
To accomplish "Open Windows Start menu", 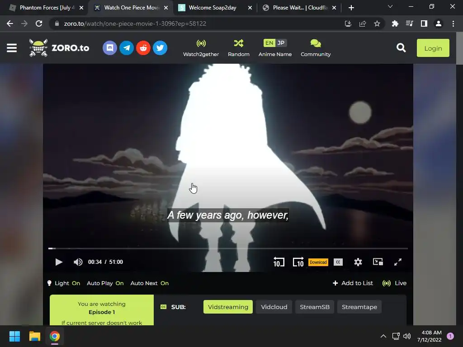I will pos(14,336).
